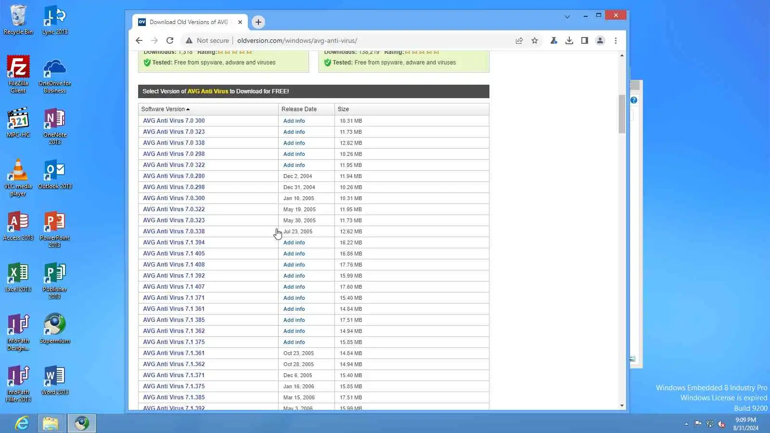Open the AVG Anti Virus 7.1.361 link

(x=174, y=353)
